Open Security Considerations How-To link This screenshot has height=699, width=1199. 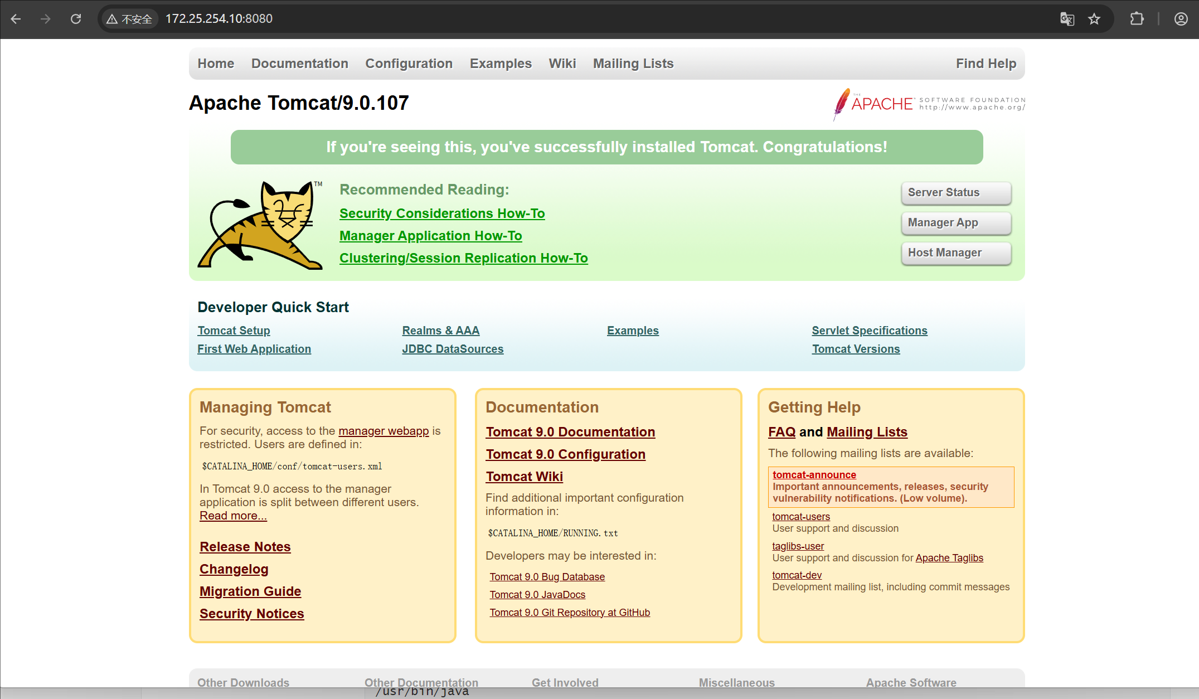(442, 213)
